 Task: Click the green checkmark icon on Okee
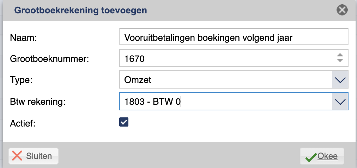(x=311, y=157)
